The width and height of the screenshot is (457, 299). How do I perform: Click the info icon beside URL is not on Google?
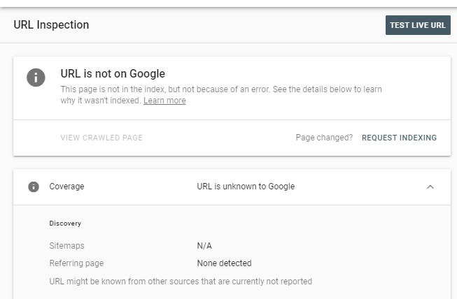tap(36, 78)
